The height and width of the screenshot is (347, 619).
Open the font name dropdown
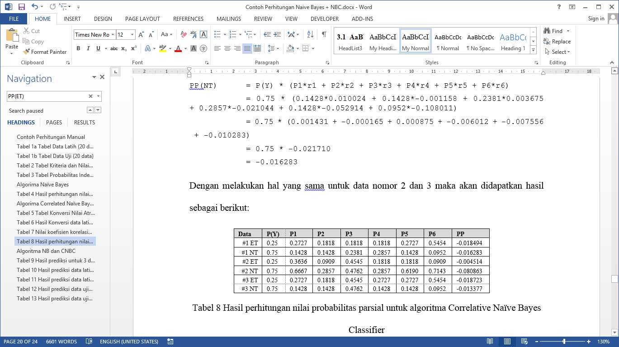tap(113, 35)
